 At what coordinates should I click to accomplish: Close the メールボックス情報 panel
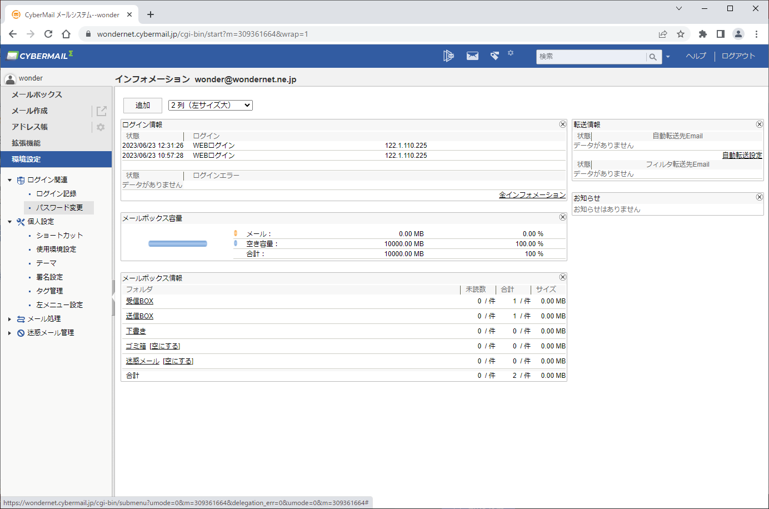[563, 277]
